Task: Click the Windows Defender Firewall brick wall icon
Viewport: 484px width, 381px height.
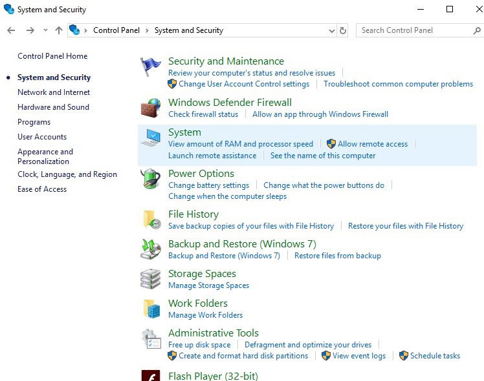Action: tap(151, 108)
